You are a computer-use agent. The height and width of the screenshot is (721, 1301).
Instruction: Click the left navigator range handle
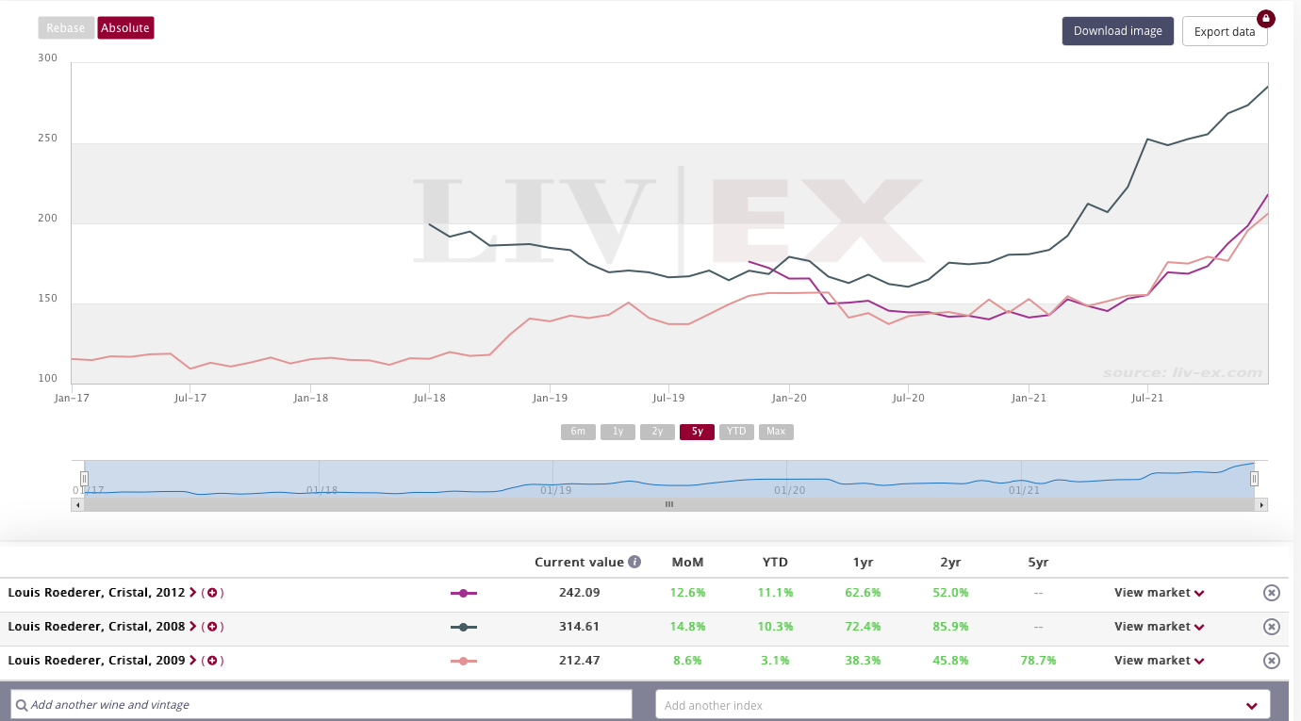[84, 479]
